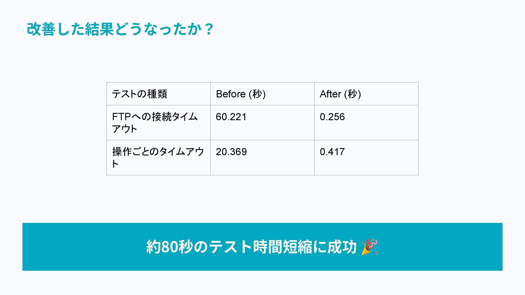The width and height of the screenshot is (525, 295).
Task: Click the slide title 改善した結果どうなったか？
Action: tap(120, 29)
